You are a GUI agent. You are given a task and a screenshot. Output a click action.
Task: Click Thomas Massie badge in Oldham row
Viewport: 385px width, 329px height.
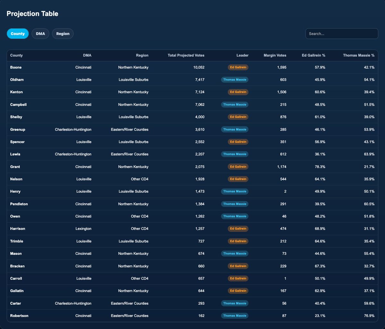tap(235, 80)
